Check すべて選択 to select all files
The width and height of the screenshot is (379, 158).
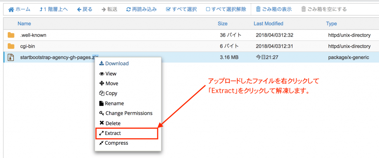[x=181, y=9]
